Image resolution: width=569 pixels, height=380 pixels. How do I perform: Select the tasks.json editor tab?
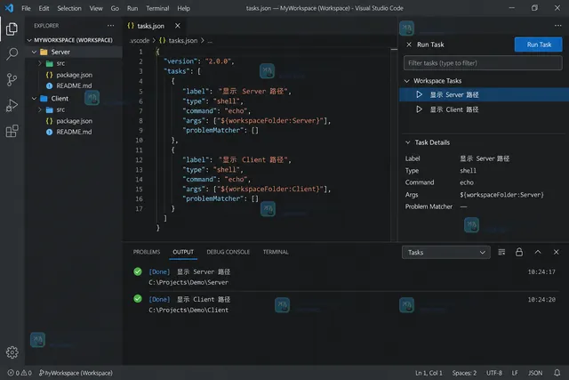tap(150, 26)
